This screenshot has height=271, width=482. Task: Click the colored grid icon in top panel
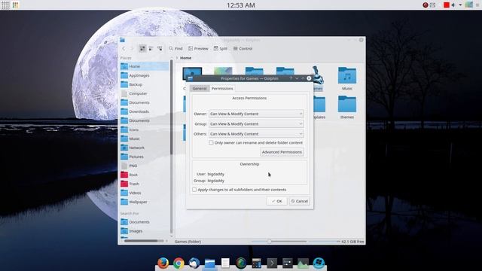pos(15,5)
